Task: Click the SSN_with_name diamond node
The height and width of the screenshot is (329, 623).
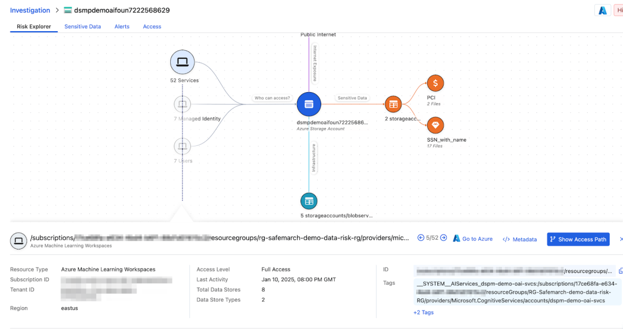Action: point(435,124)
